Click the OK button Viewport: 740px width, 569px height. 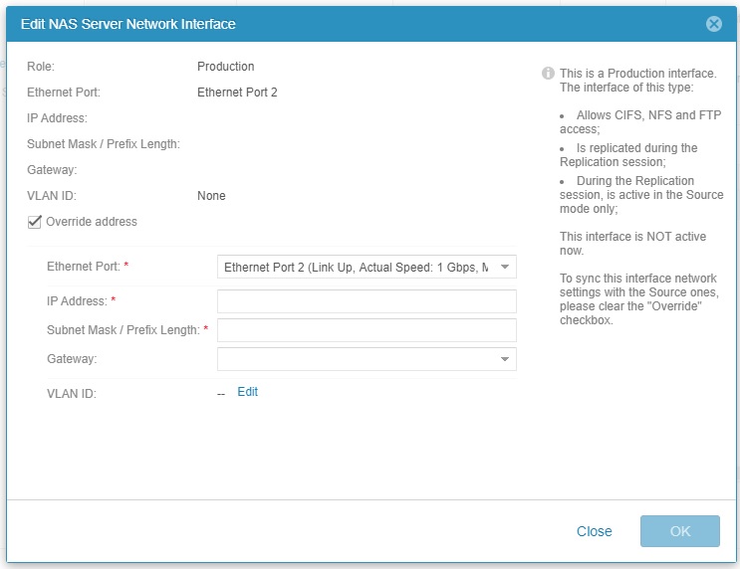(679, 531)
